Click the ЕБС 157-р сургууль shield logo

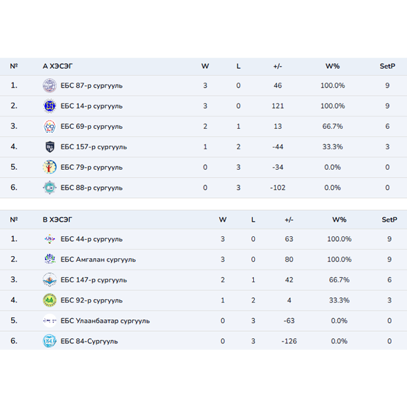(50, 147)
